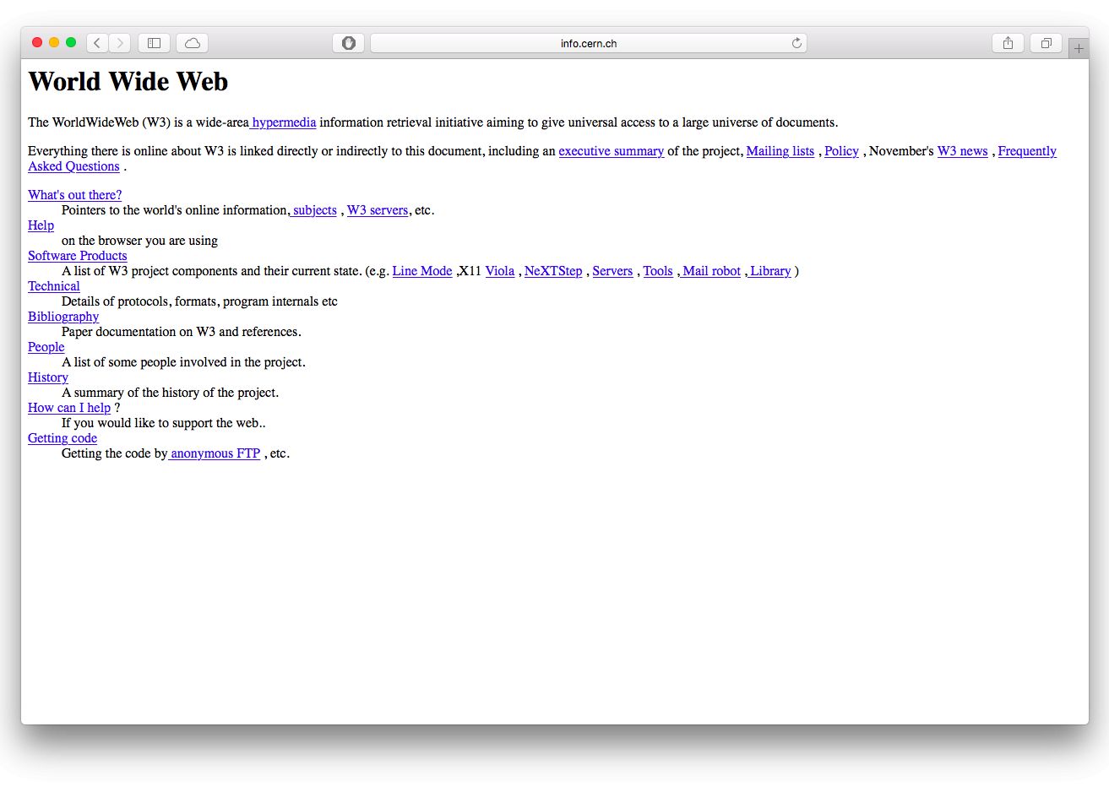Open the content blocker extension icon

pos(348,42)
